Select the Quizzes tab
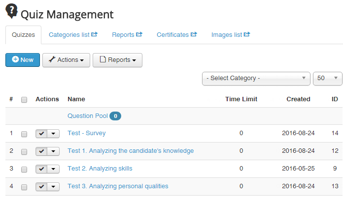Viewport: 343px width, 201px height. [23, 35]
